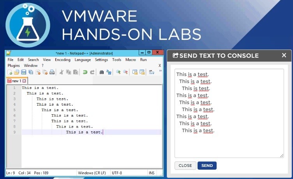Open the Edit menu
The height and width of the screenshot is (179, 293).
(21, 60)
